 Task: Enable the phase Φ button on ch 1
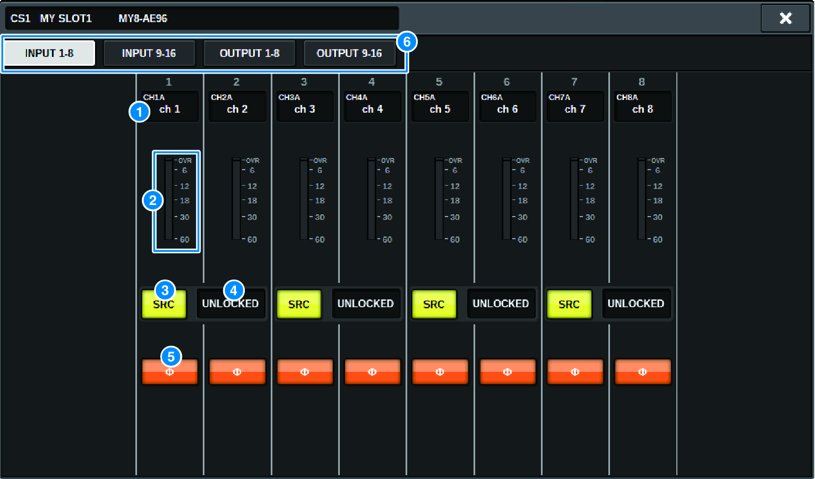[x=170, y=371]
